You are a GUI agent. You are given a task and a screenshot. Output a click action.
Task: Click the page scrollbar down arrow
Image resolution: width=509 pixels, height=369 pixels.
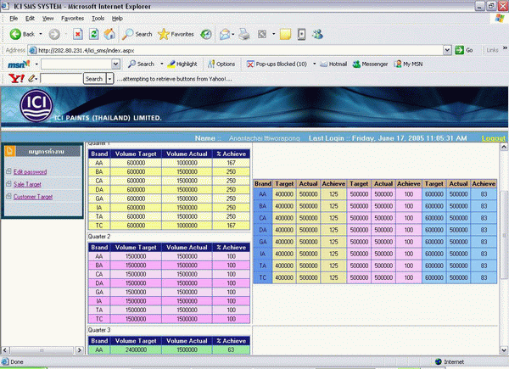point(503,350)
